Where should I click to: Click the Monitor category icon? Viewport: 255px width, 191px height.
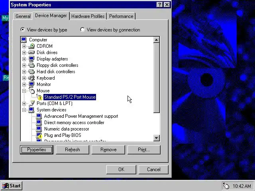(x=31, y=84)
